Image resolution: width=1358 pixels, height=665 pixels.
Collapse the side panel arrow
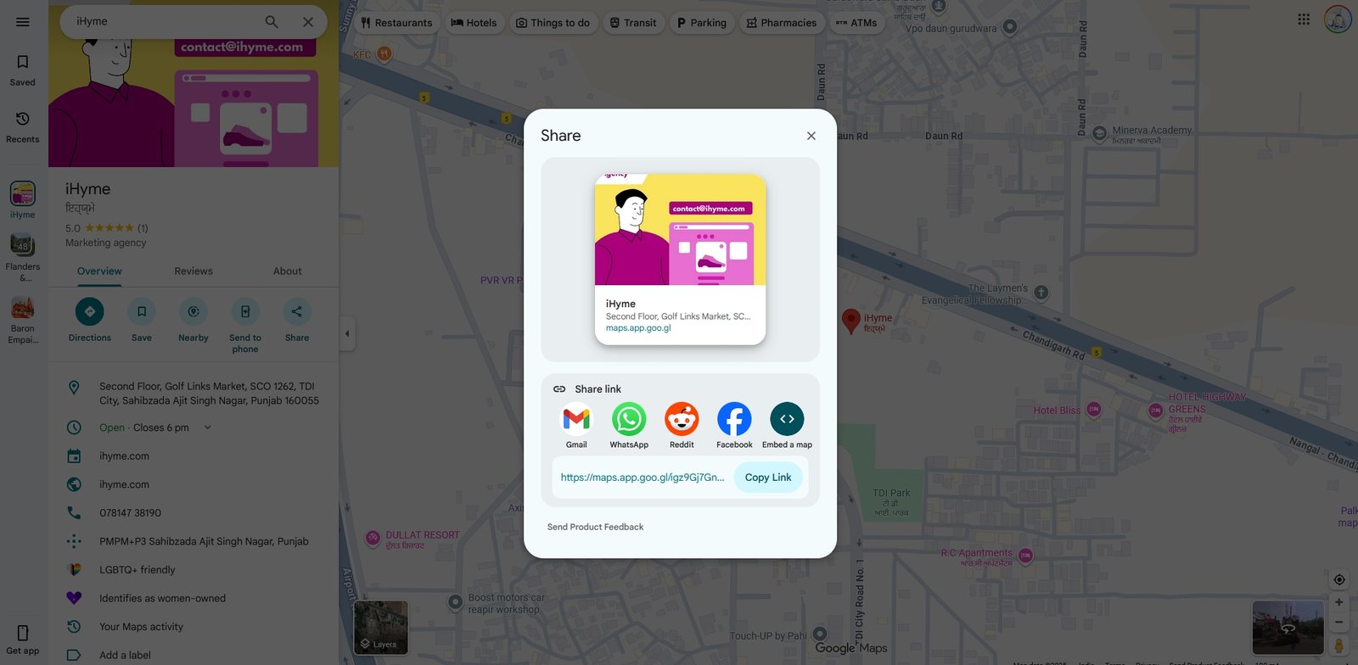click(x=347, y=333)
